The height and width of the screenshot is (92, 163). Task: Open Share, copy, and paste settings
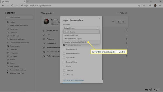[17, 39]
